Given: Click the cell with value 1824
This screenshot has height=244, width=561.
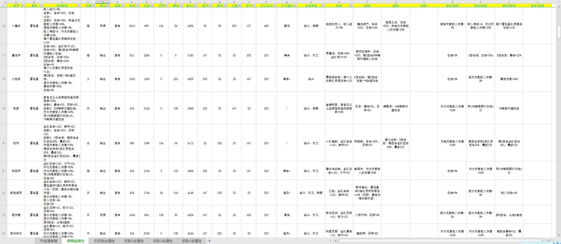Looking at the screenshot, I should pyautogui.click(x=132, y=215).
